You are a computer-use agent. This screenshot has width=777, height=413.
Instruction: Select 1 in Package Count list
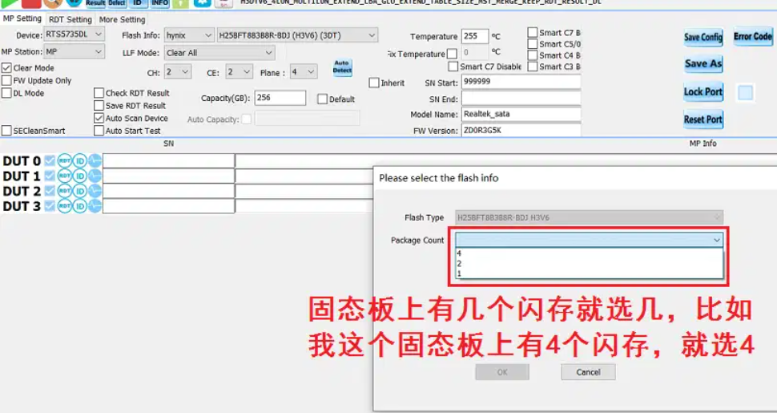(590, 273)
